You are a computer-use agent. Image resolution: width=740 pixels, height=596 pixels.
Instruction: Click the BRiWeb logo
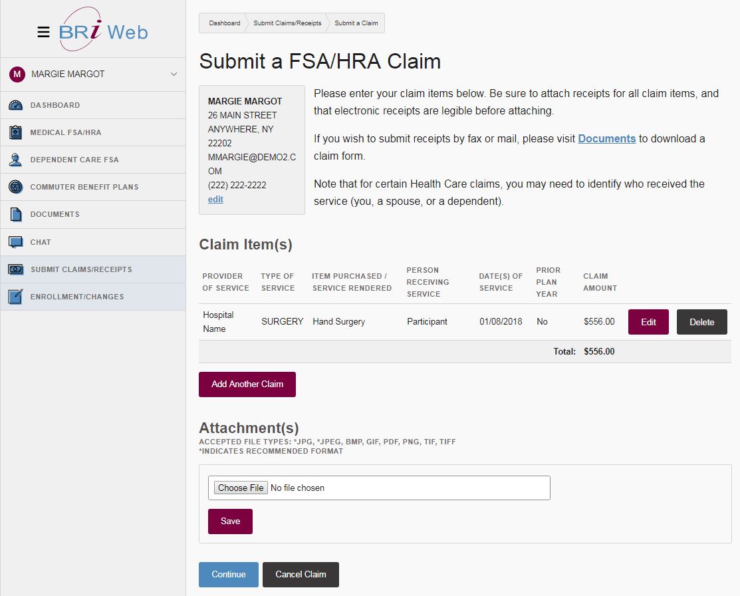tap(104, 30)
